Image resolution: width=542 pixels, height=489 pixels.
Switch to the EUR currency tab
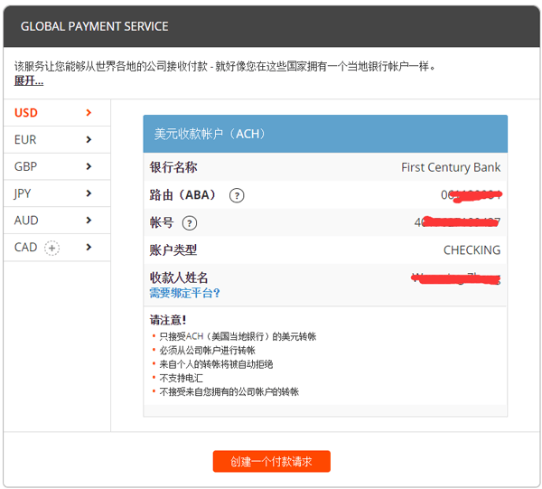coord(57,140)
